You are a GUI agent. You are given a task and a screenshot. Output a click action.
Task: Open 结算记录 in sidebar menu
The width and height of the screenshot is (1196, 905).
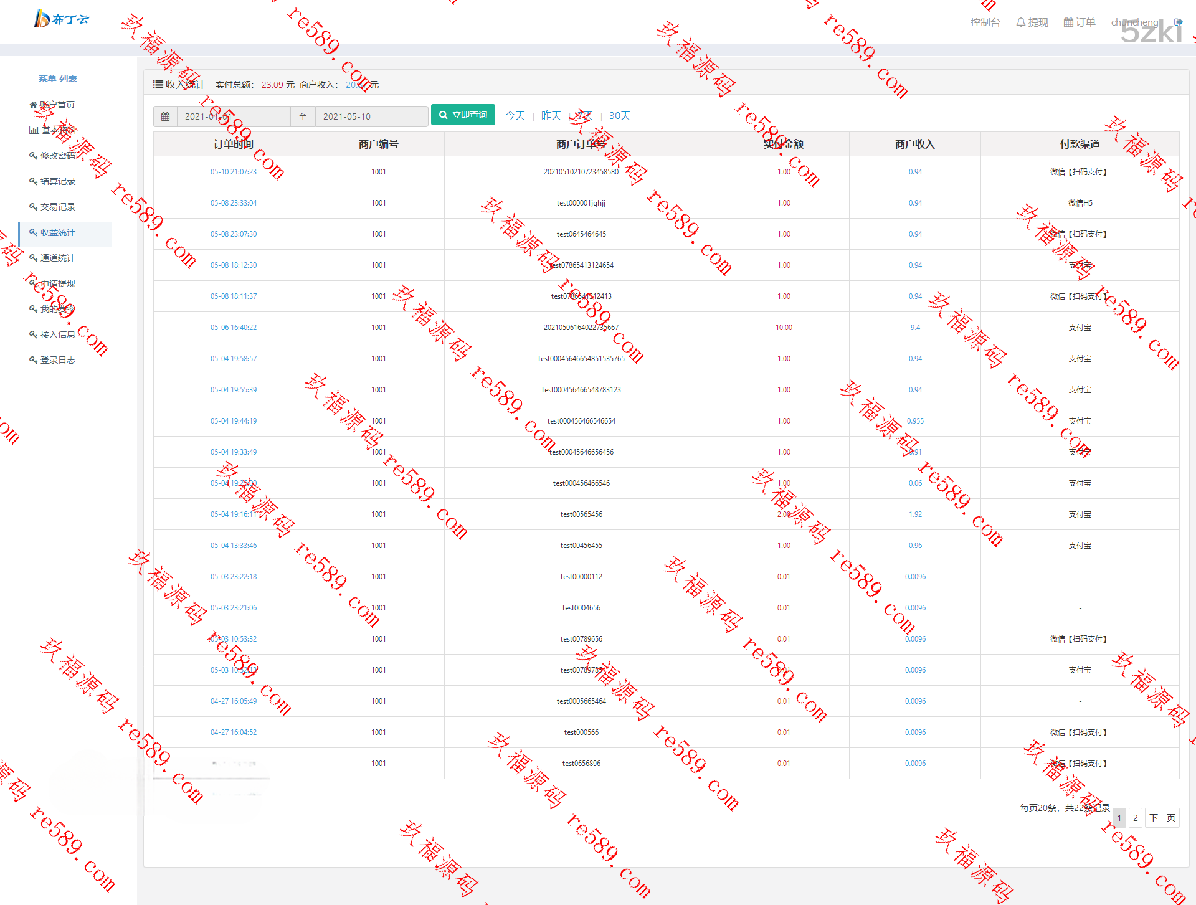[x=57, y=181]
